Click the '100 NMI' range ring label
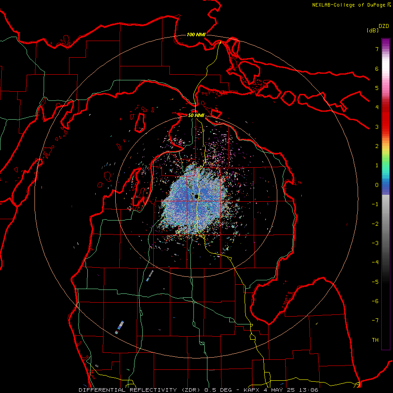 (196, 34)
